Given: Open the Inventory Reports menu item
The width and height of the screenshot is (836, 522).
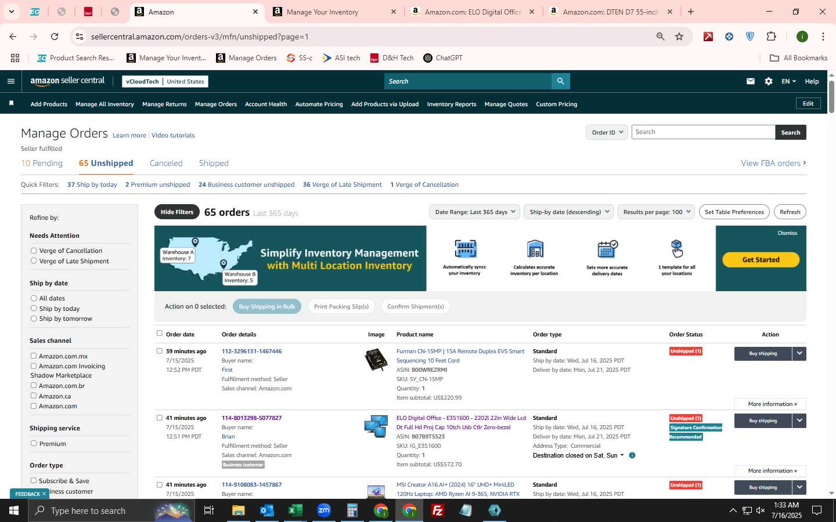Looking at the screenshot, I should [x=452, y=104].
